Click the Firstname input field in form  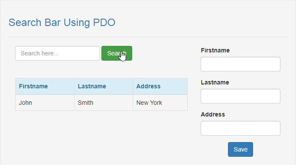(x=241, y=64)
